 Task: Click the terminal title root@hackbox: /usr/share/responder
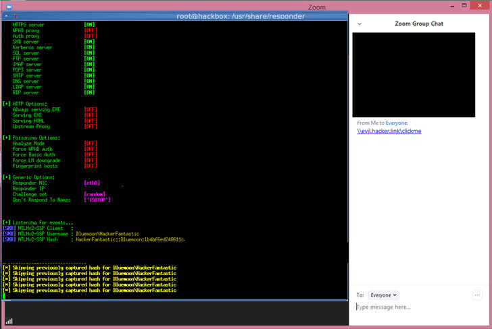pos(241,16)
